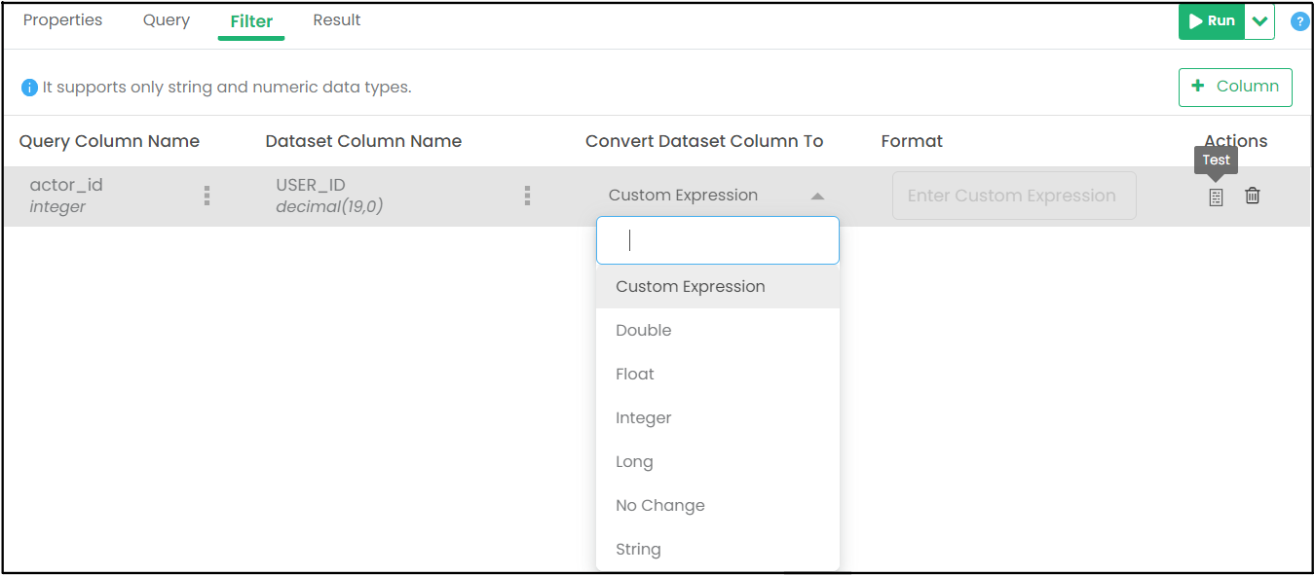Switch to the Properties tab
Viewport: 1315px width, 575px height.
(x=62, y=20)
